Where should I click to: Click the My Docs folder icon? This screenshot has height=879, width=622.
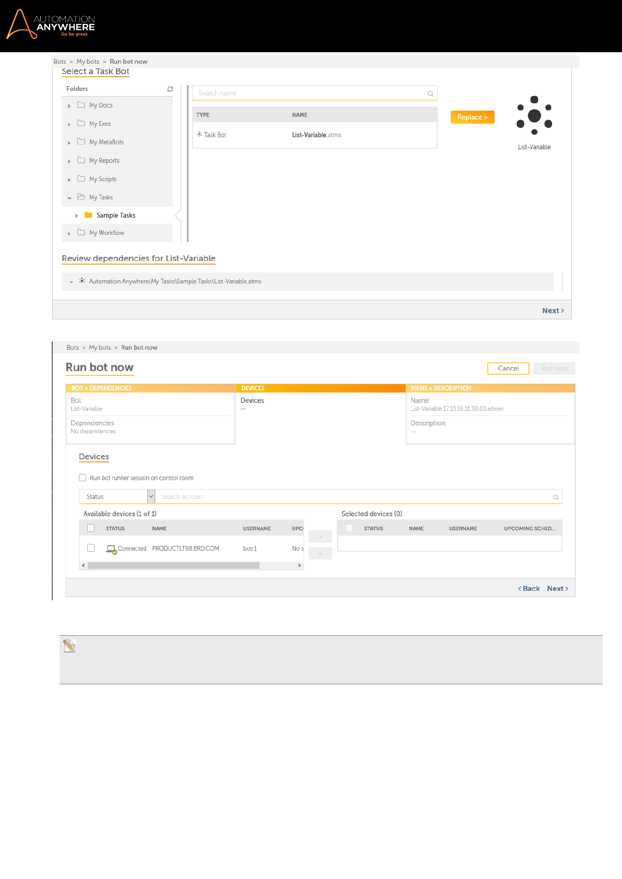coord(81,105)
